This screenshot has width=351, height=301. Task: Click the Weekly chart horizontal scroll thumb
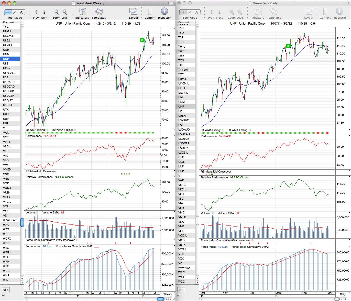pyautogui.click(x=161, y=299)
